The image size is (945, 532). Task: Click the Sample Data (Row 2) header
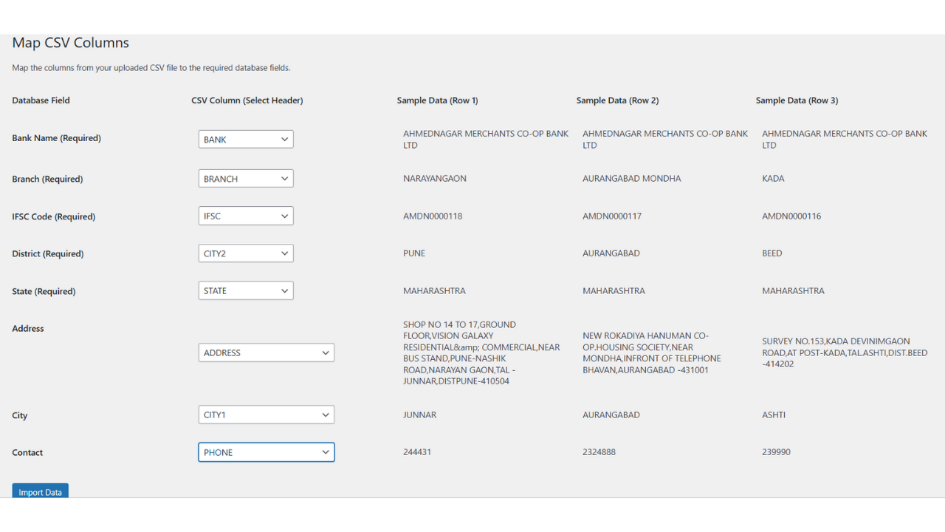pos(617,100)
